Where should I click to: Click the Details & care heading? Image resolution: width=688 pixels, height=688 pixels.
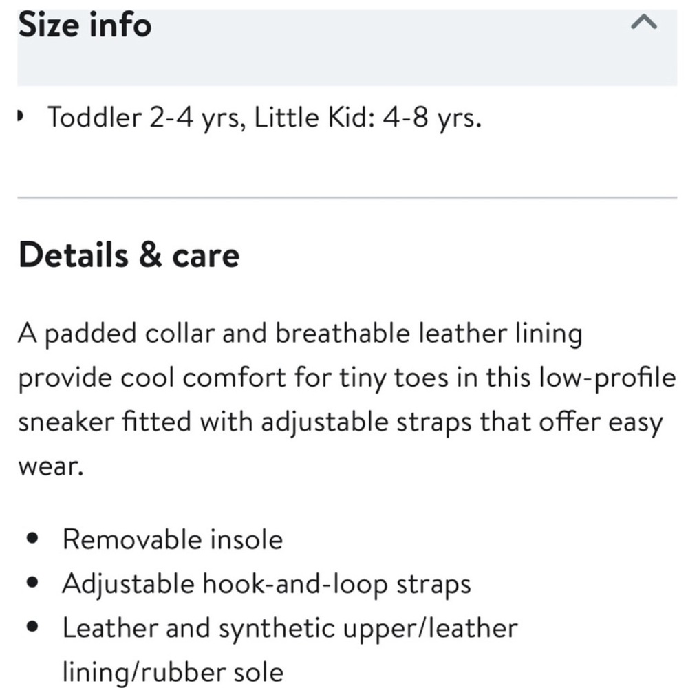coord(129,255)
